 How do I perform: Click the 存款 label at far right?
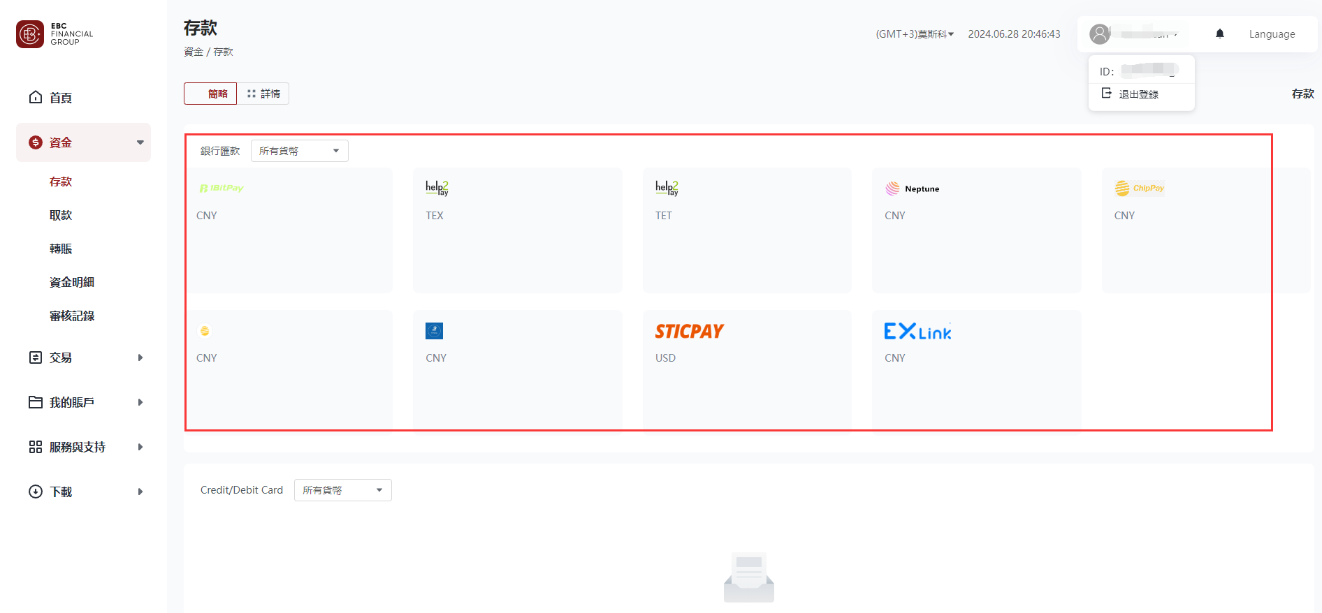[1302, 94]
